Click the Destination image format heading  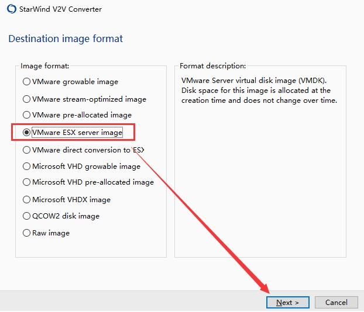point(66,39)
